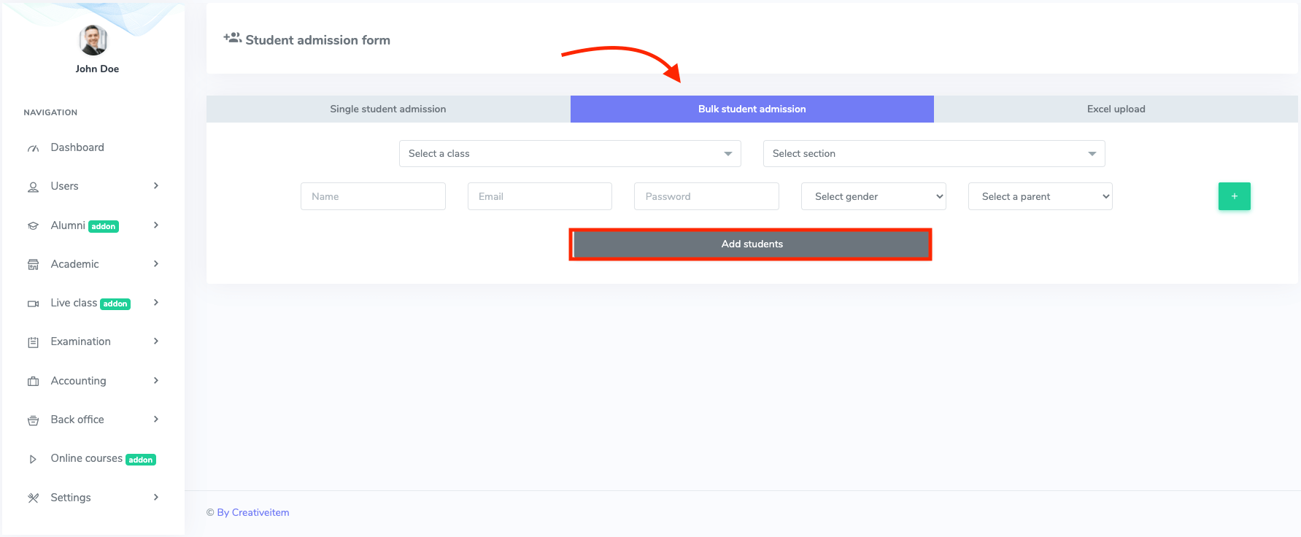Click the Examination clipboard icon
Screen dimensions: 1301x537
33,342
